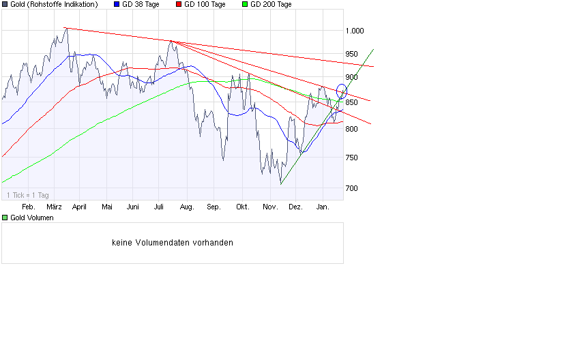Click the 'März' month label
This screenshot has height=358, width=573.
[54, 207]
